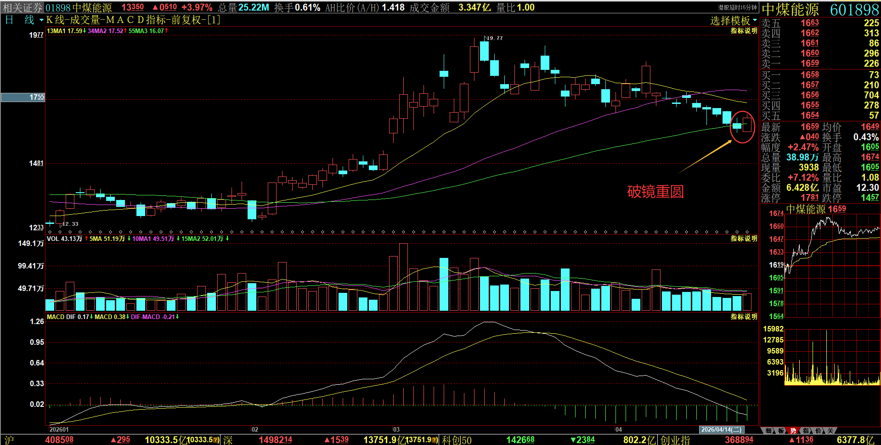The image size is (881, 445).
Task: Click the 深 index in the status bar
Action: 228,440
